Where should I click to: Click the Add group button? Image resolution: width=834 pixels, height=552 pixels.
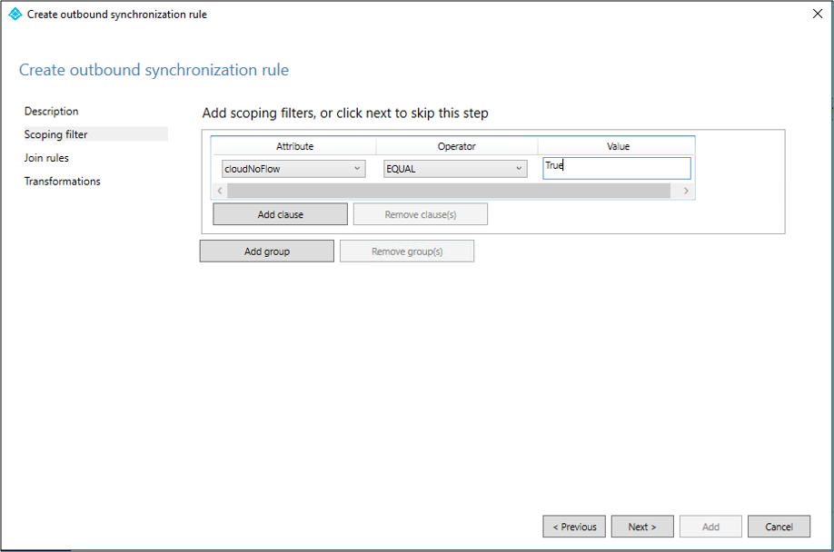tap(267, 251)
